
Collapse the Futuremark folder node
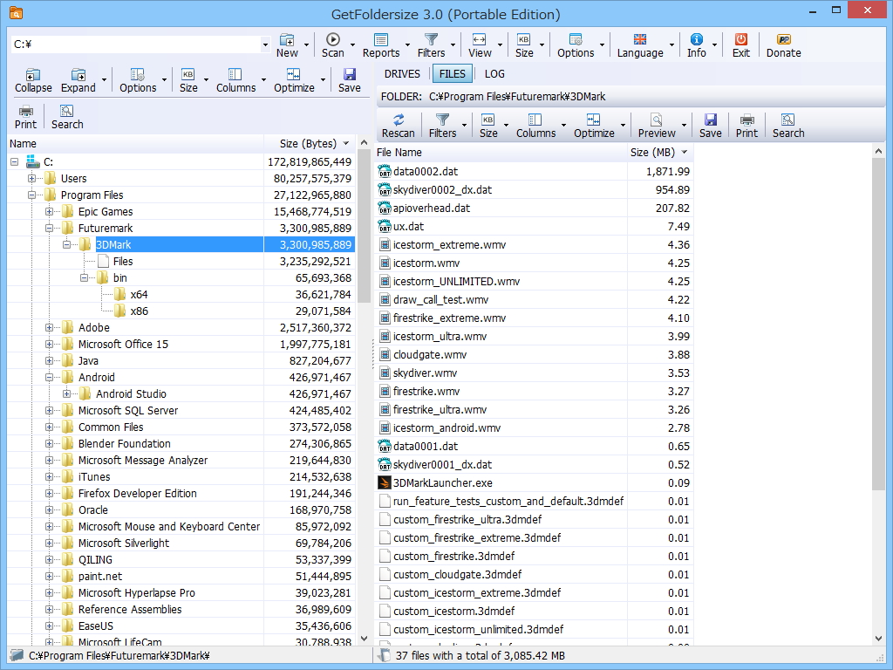tap(49, 228)
